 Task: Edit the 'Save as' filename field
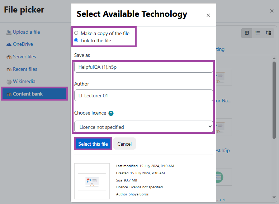[x=143, y=67]
